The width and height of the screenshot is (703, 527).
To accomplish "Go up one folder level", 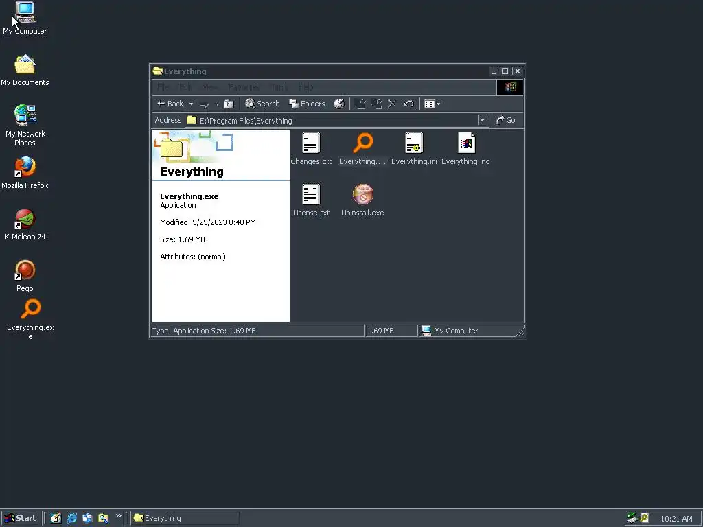I will (229, 104).
